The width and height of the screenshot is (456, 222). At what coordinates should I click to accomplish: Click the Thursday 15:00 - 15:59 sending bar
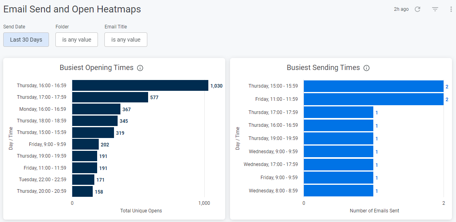373,86
